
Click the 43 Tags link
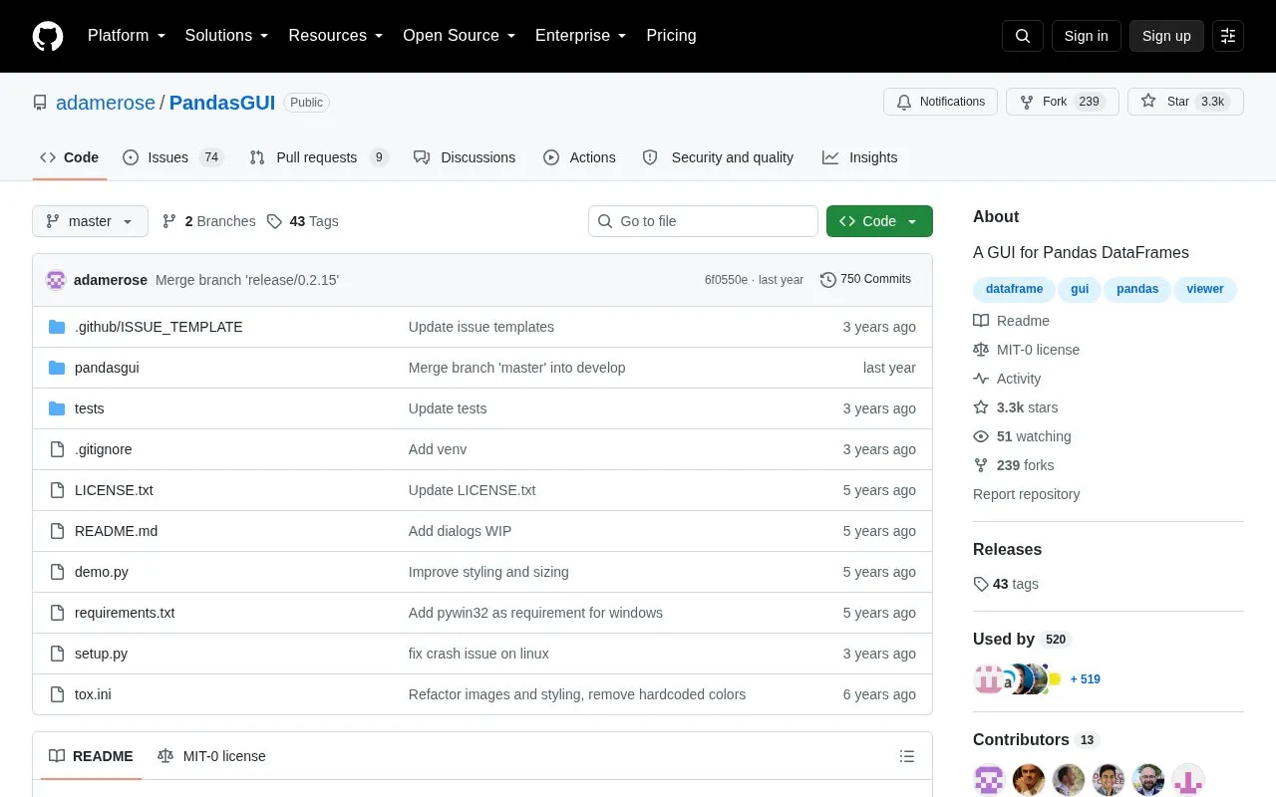(303, 221)
